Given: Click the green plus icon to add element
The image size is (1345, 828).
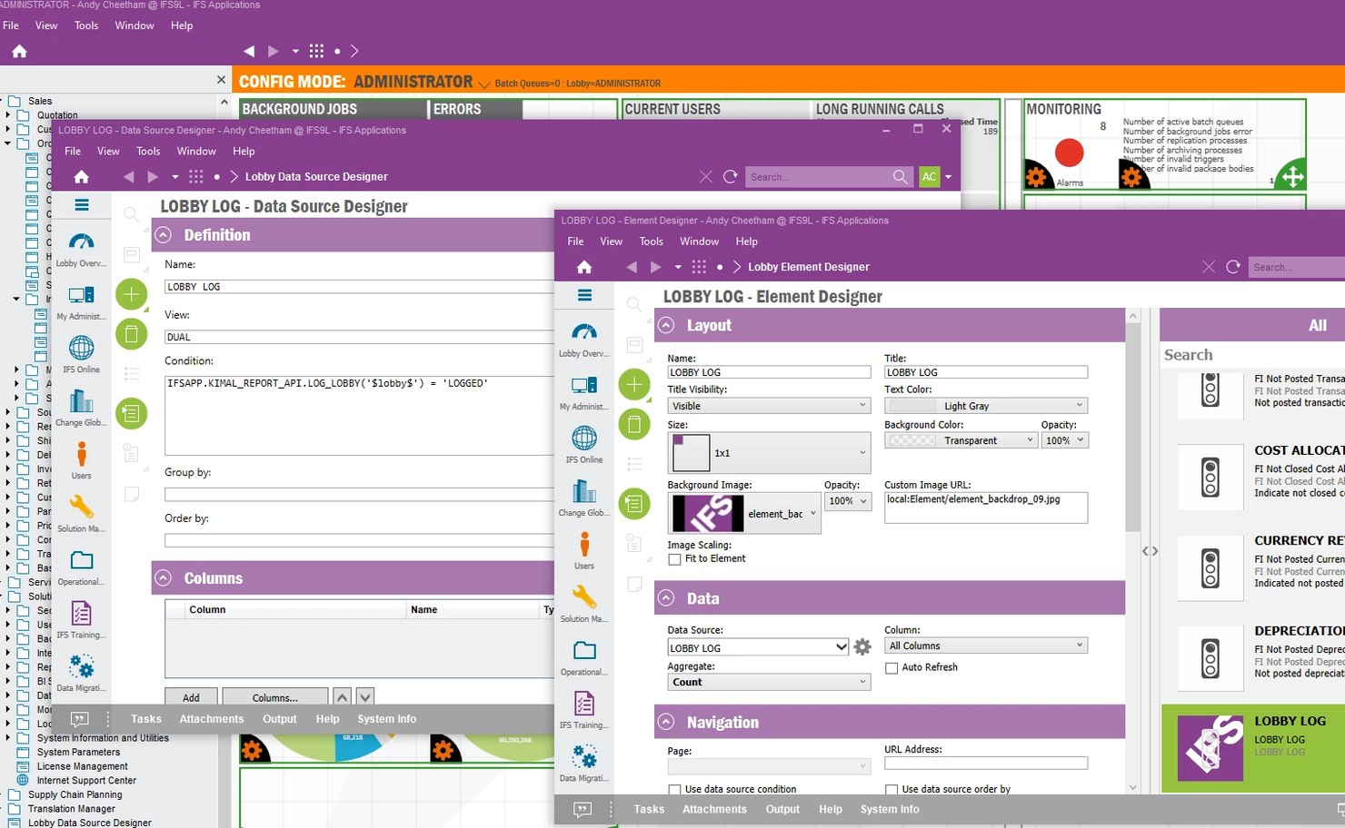Looking at the screenshot, I should [x=634, y=384].
